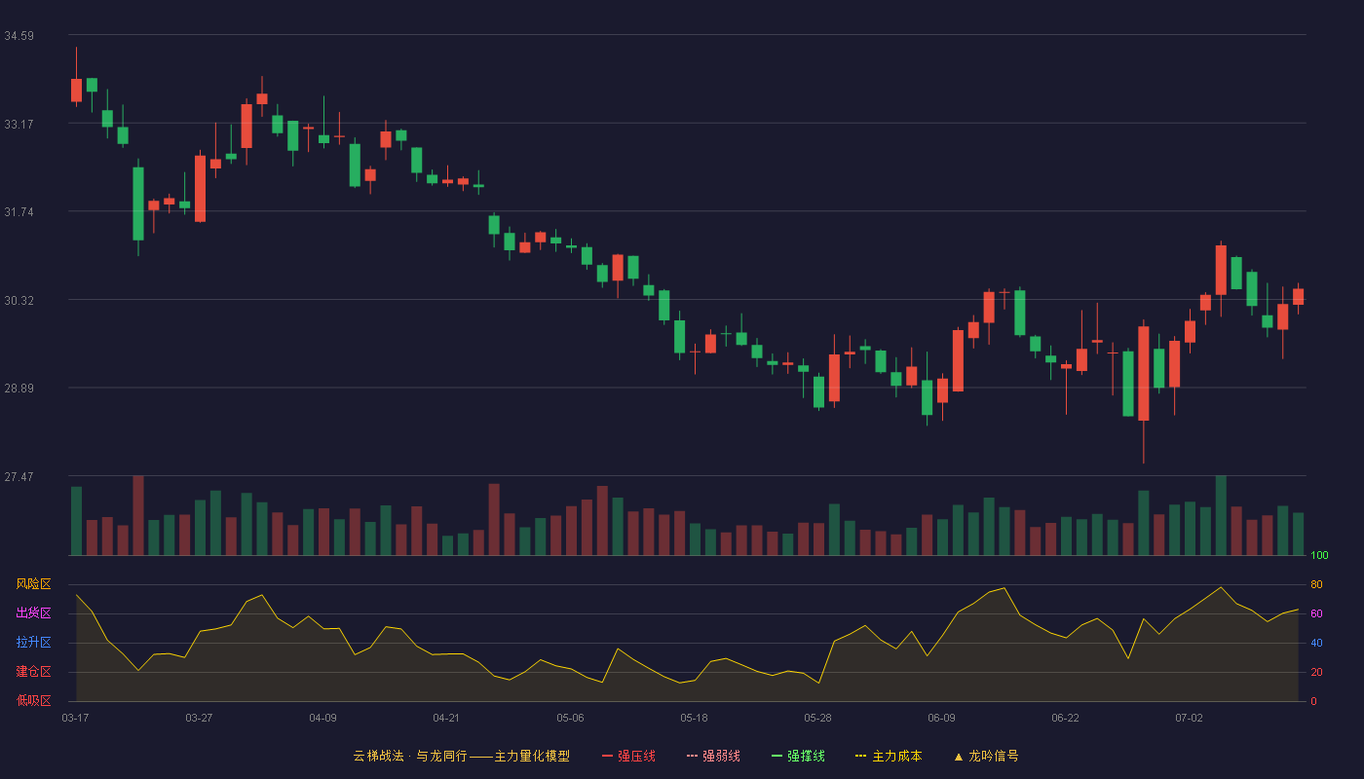Click the 拉升区 zone label

(x=33, y=643)
